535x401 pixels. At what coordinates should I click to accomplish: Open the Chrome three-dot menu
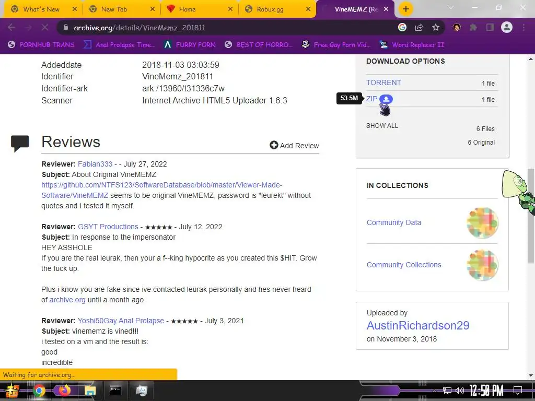[x=524, y=27]
